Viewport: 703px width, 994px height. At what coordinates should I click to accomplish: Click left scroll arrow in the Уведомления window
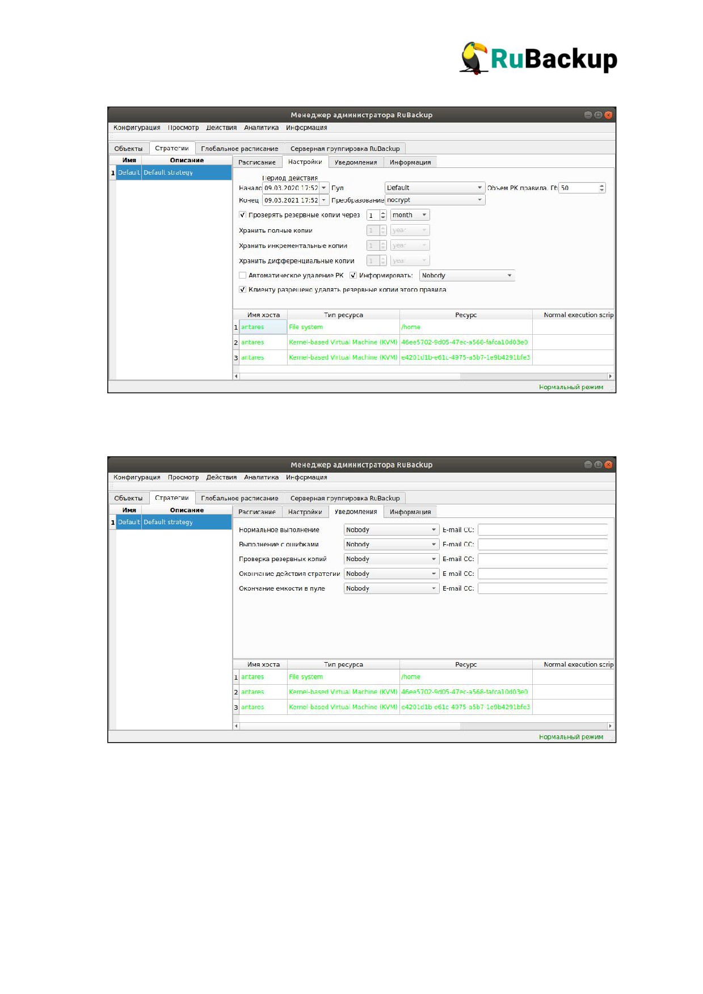pyautogui.click(x=237, y=726)
